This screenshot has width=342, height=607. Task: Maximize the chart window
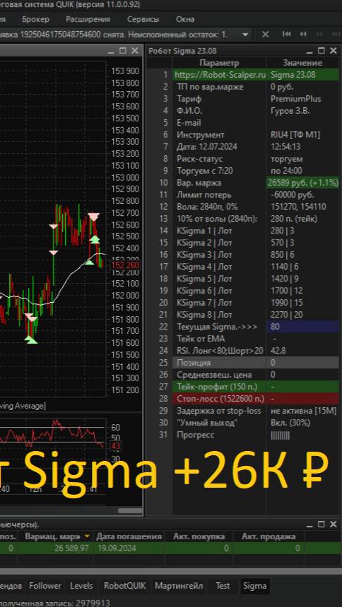click(123, 51)
